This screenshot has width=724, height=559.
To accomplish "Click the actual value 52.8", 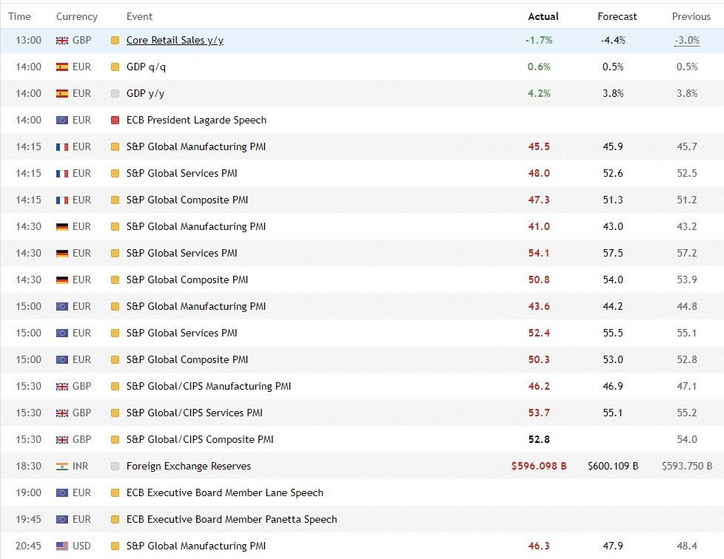I will click(539, 439).
